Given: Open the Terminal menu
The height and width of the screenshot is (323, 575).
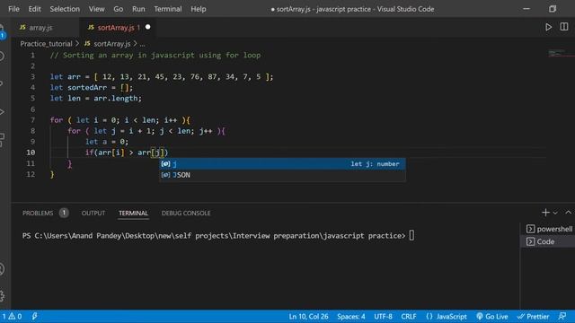Looking at the screenshot, I should pos(168,9).
